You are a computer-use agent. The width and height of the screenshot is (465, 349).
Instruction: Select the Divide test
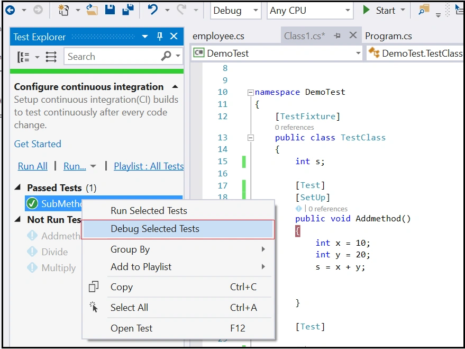[x=54, y=252]
